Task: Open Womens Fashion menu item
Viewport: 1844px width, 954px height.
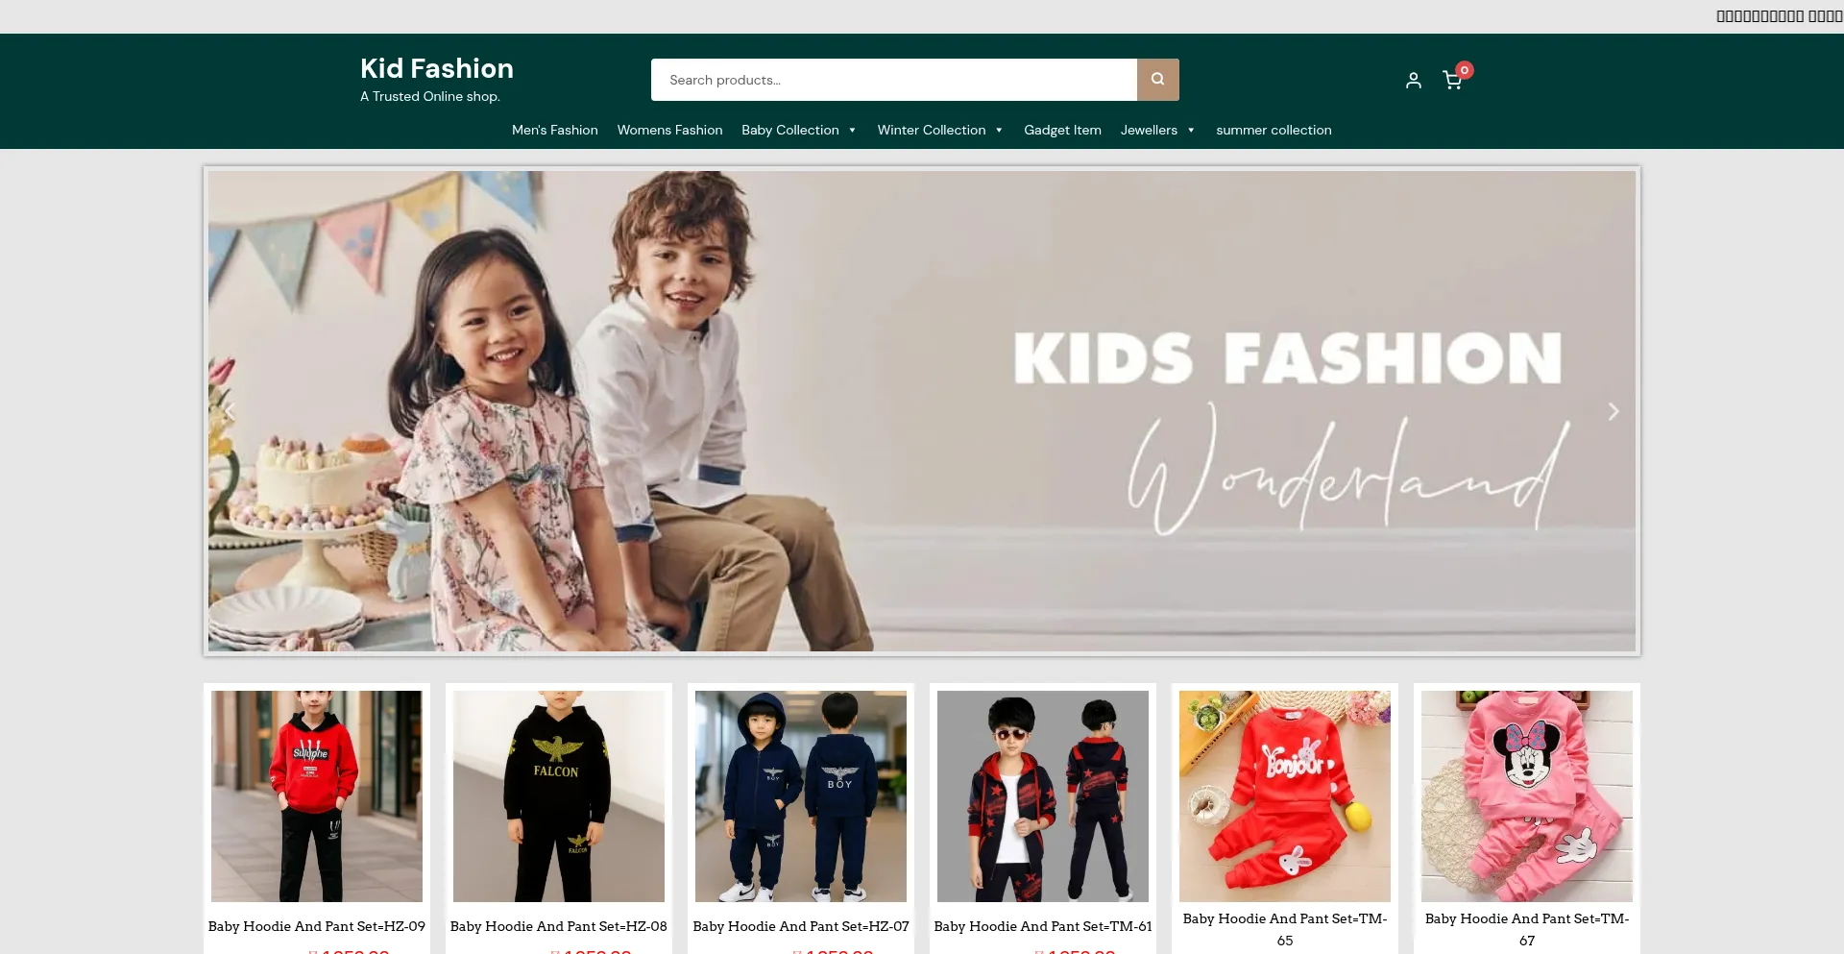Action: 669,130
